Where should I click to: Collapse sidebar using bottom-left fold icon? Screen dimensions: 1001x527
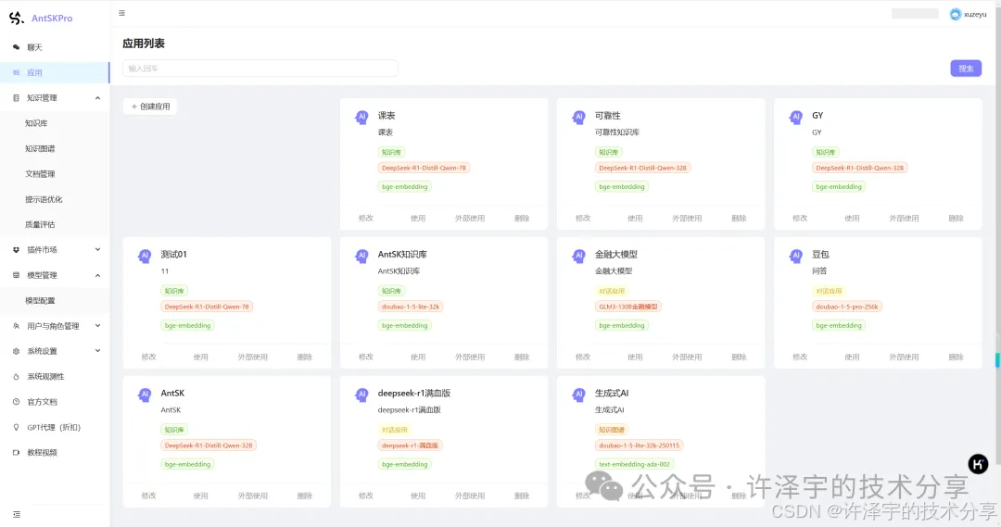[17, 514]
